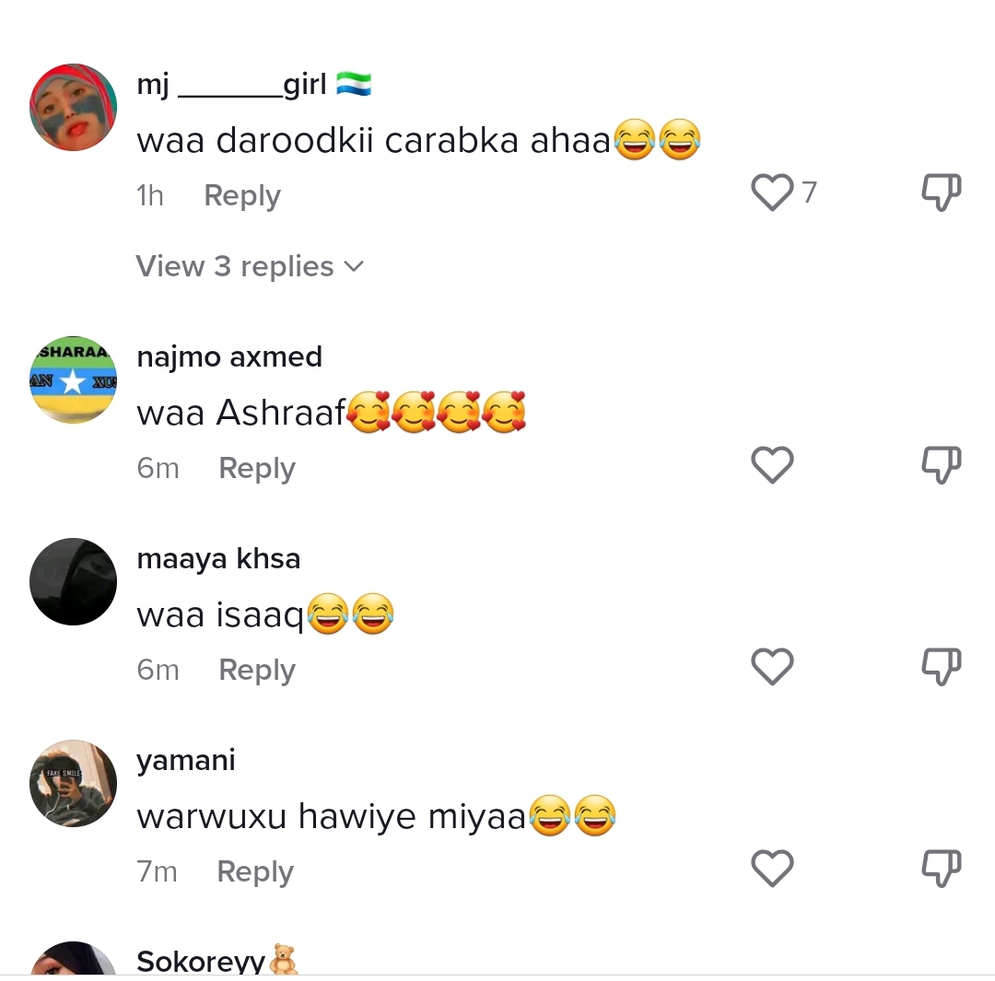995x981 pixels.
Task: Open mj girl's profile picture
Action: coord(73,107)
